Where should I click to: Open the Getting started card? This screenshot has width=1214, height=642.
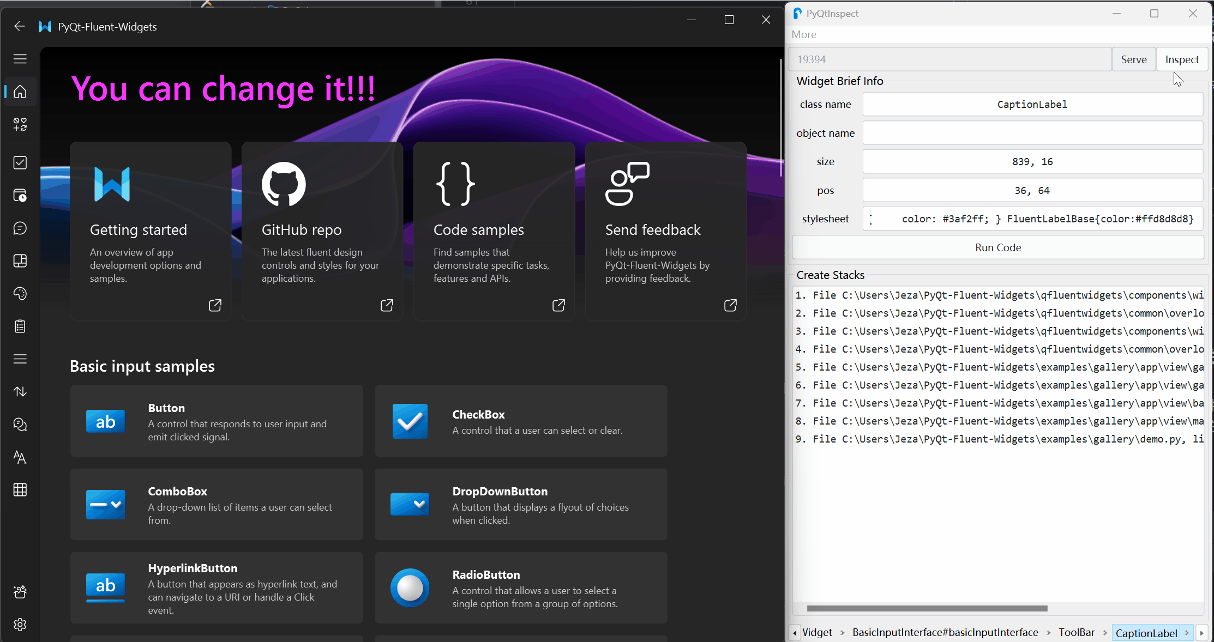151,231
